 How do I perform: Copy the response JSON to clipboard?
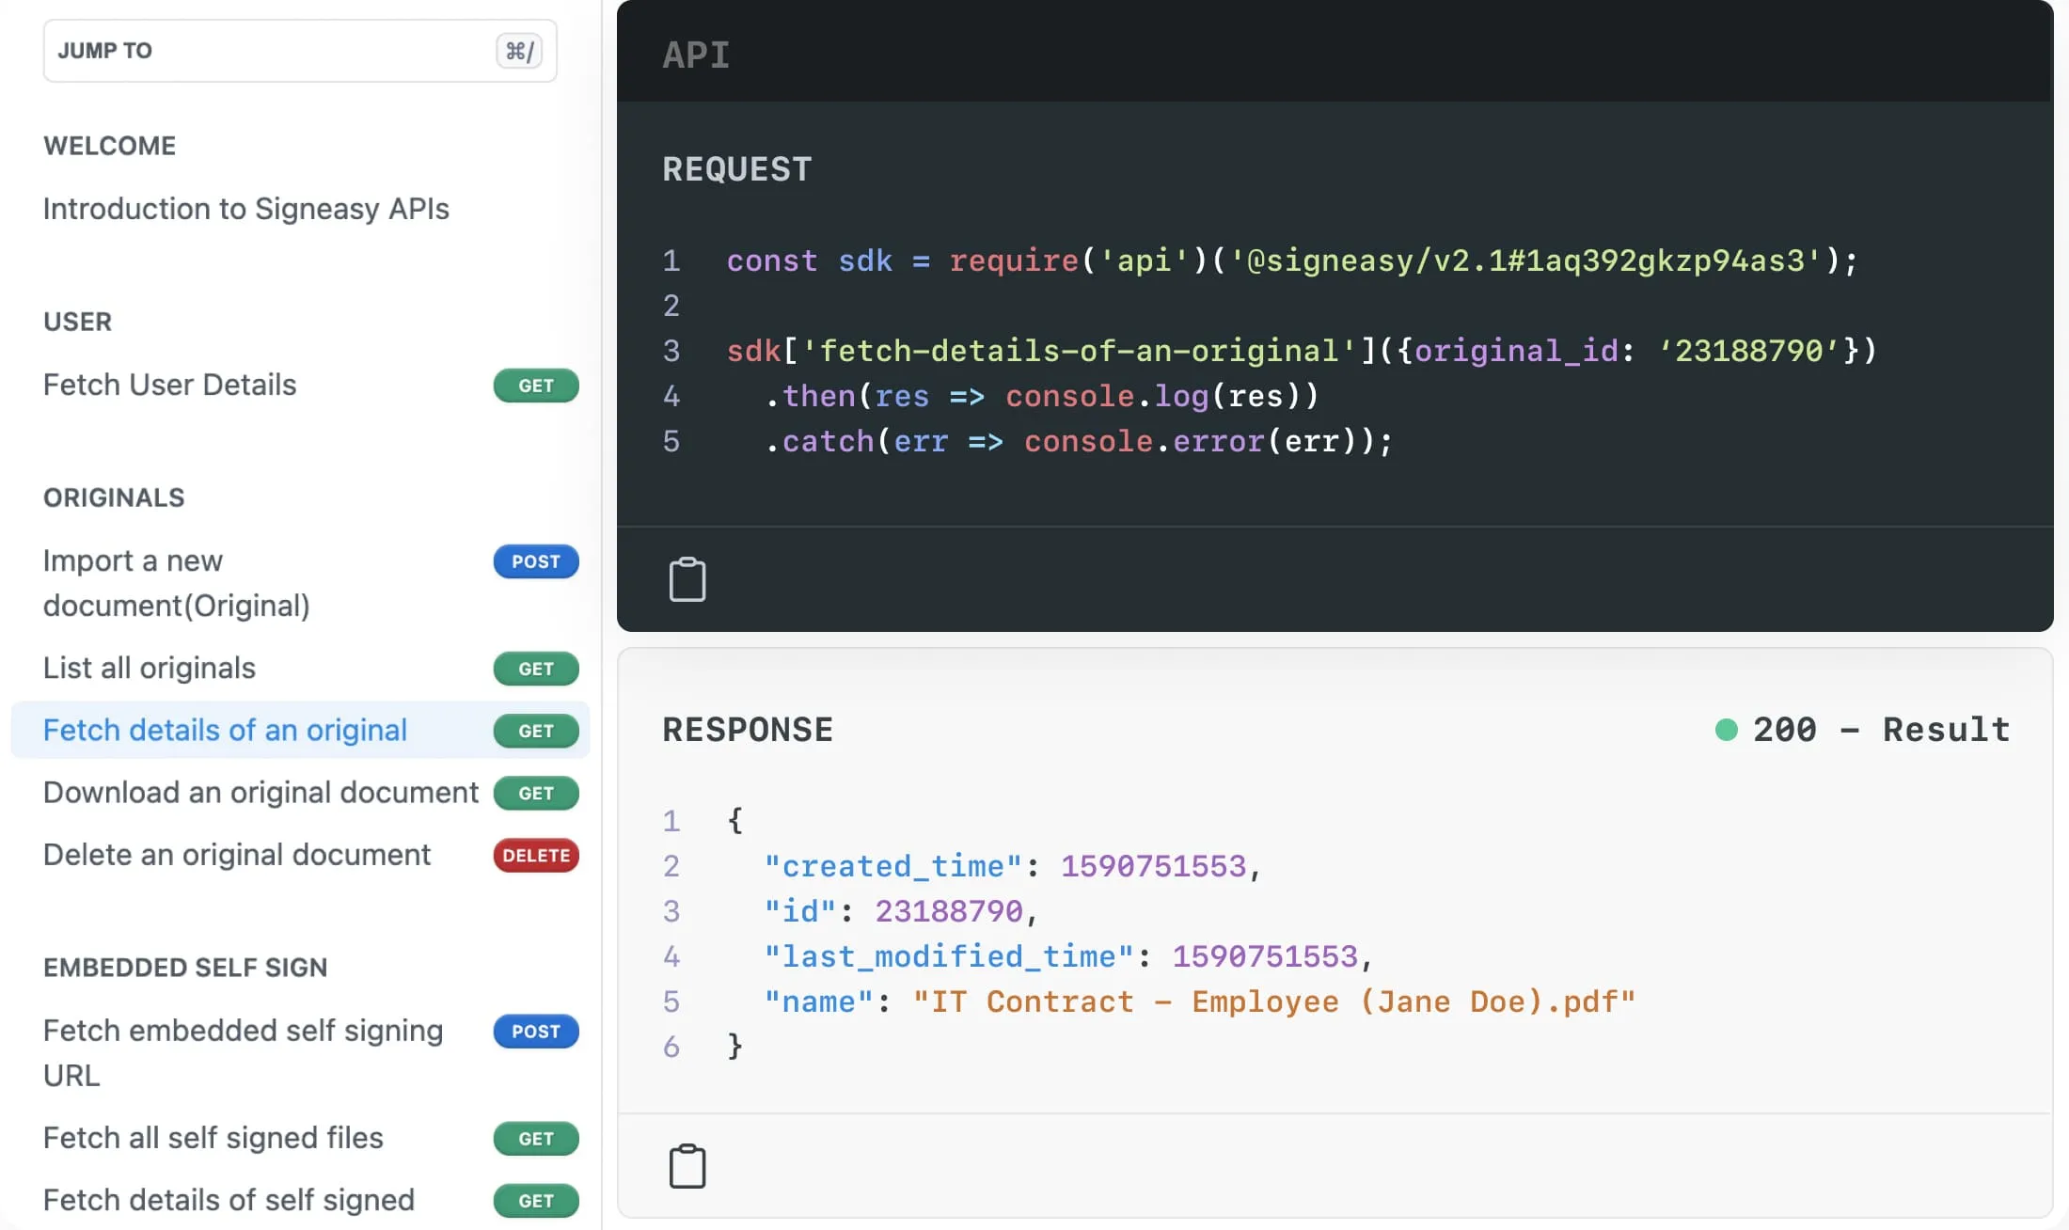coord(687,1165)
